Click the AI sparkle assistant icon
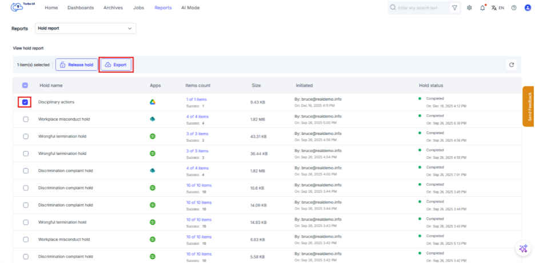535x263 pixels. tap(522, 248)
